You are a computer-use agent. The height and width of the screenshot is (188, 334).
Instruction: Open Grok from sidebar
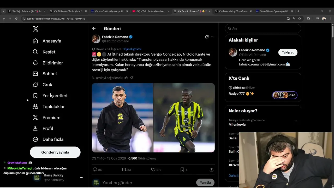click(43, 85)
